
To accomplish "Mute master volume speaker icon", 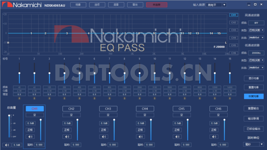I will click(7, 145).
